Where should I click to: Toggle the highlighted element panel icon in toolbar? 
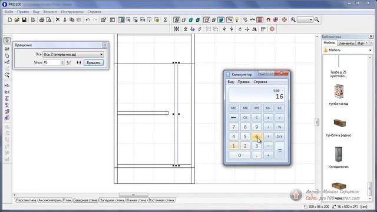pos(121,19)
